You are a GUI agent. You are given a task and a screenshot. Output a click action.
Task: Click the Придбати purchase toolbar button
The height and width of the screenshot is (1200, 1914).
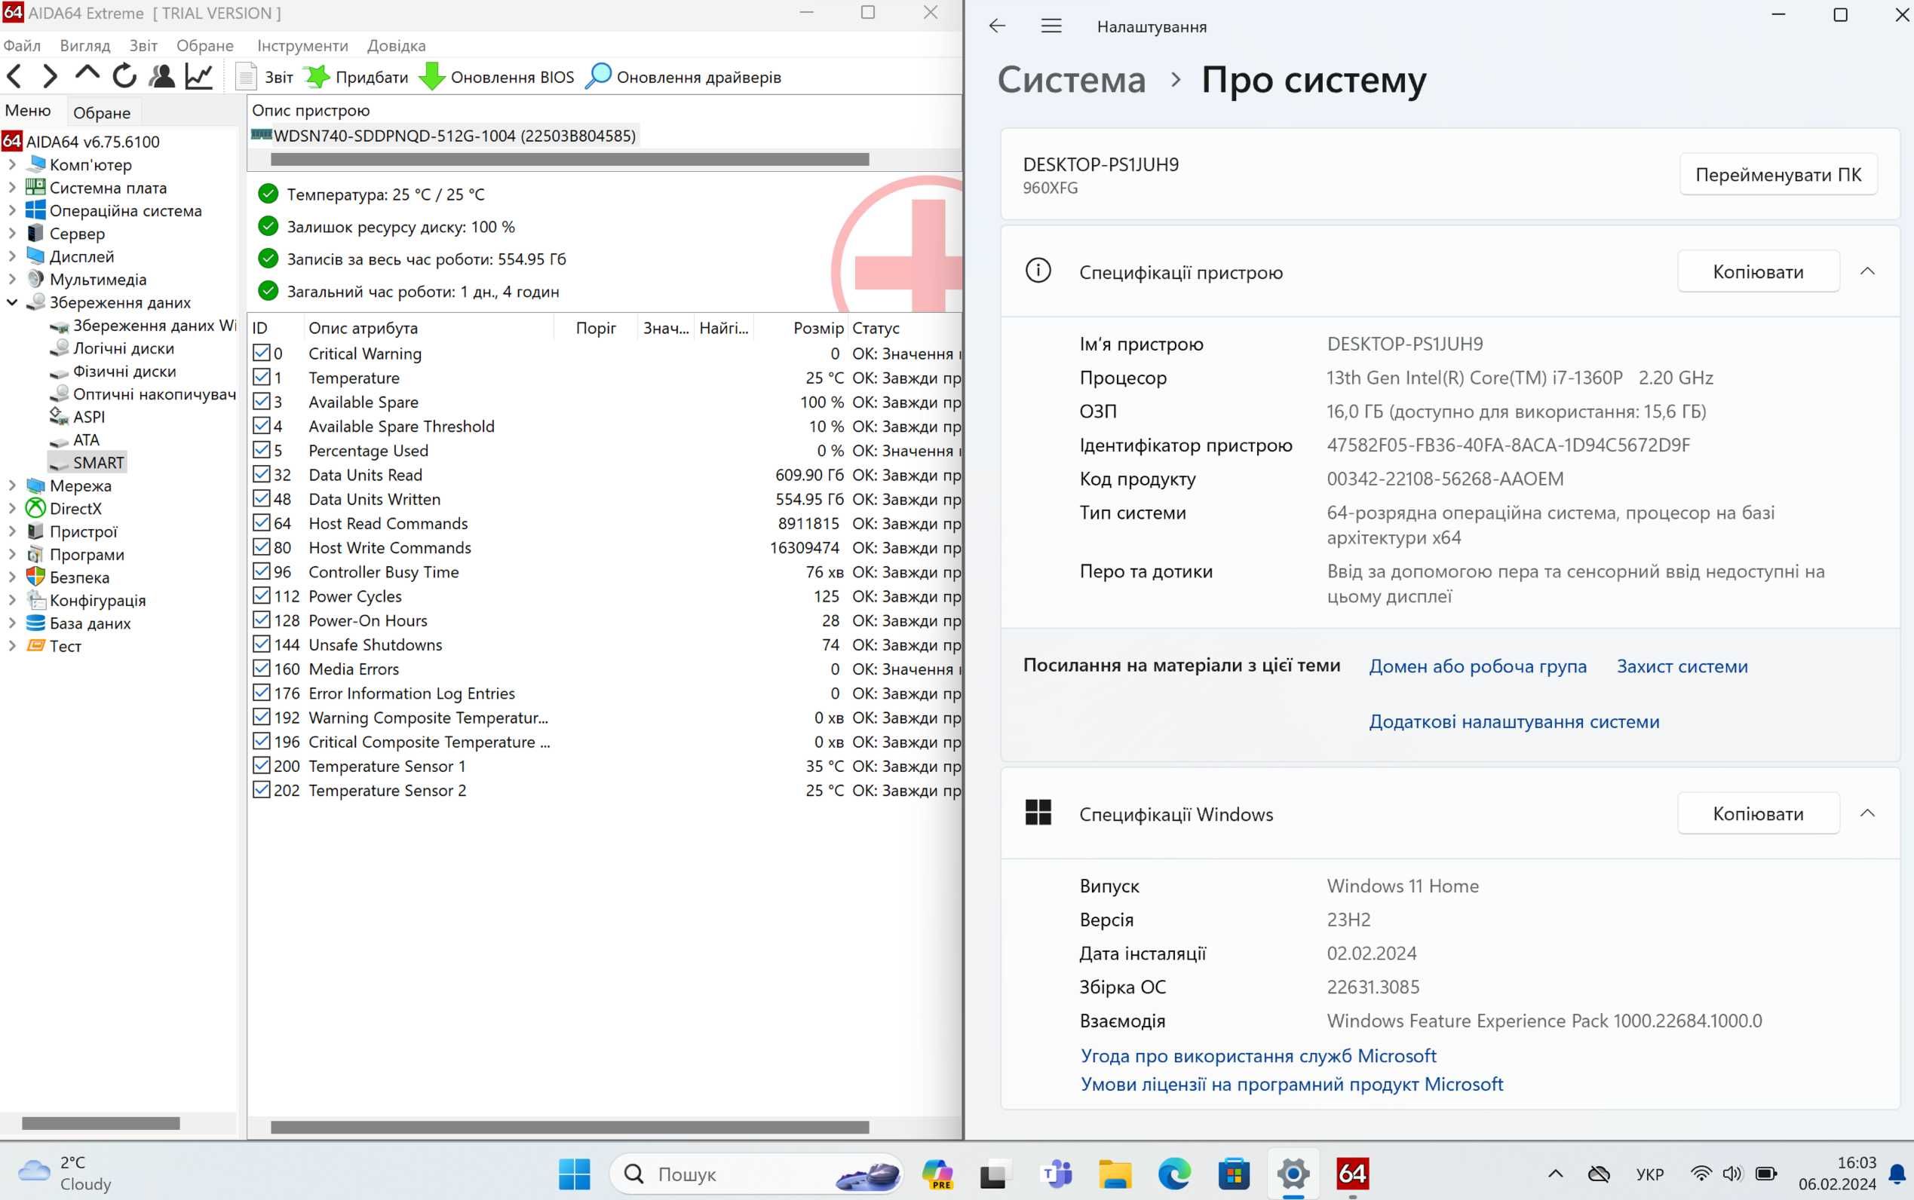pyautogui.click(x=357, y=77)
